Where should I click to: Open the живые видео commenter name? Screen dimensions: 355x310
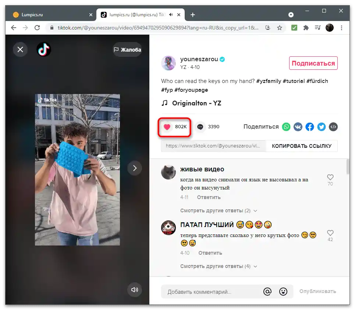click(202, 170)
